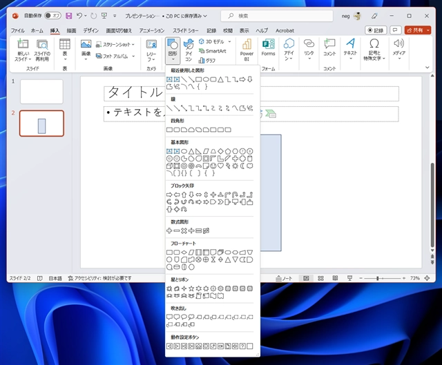Toggle the AutoSave switch
This screenshot has width=442, height=365.
(x=52, y=16)
